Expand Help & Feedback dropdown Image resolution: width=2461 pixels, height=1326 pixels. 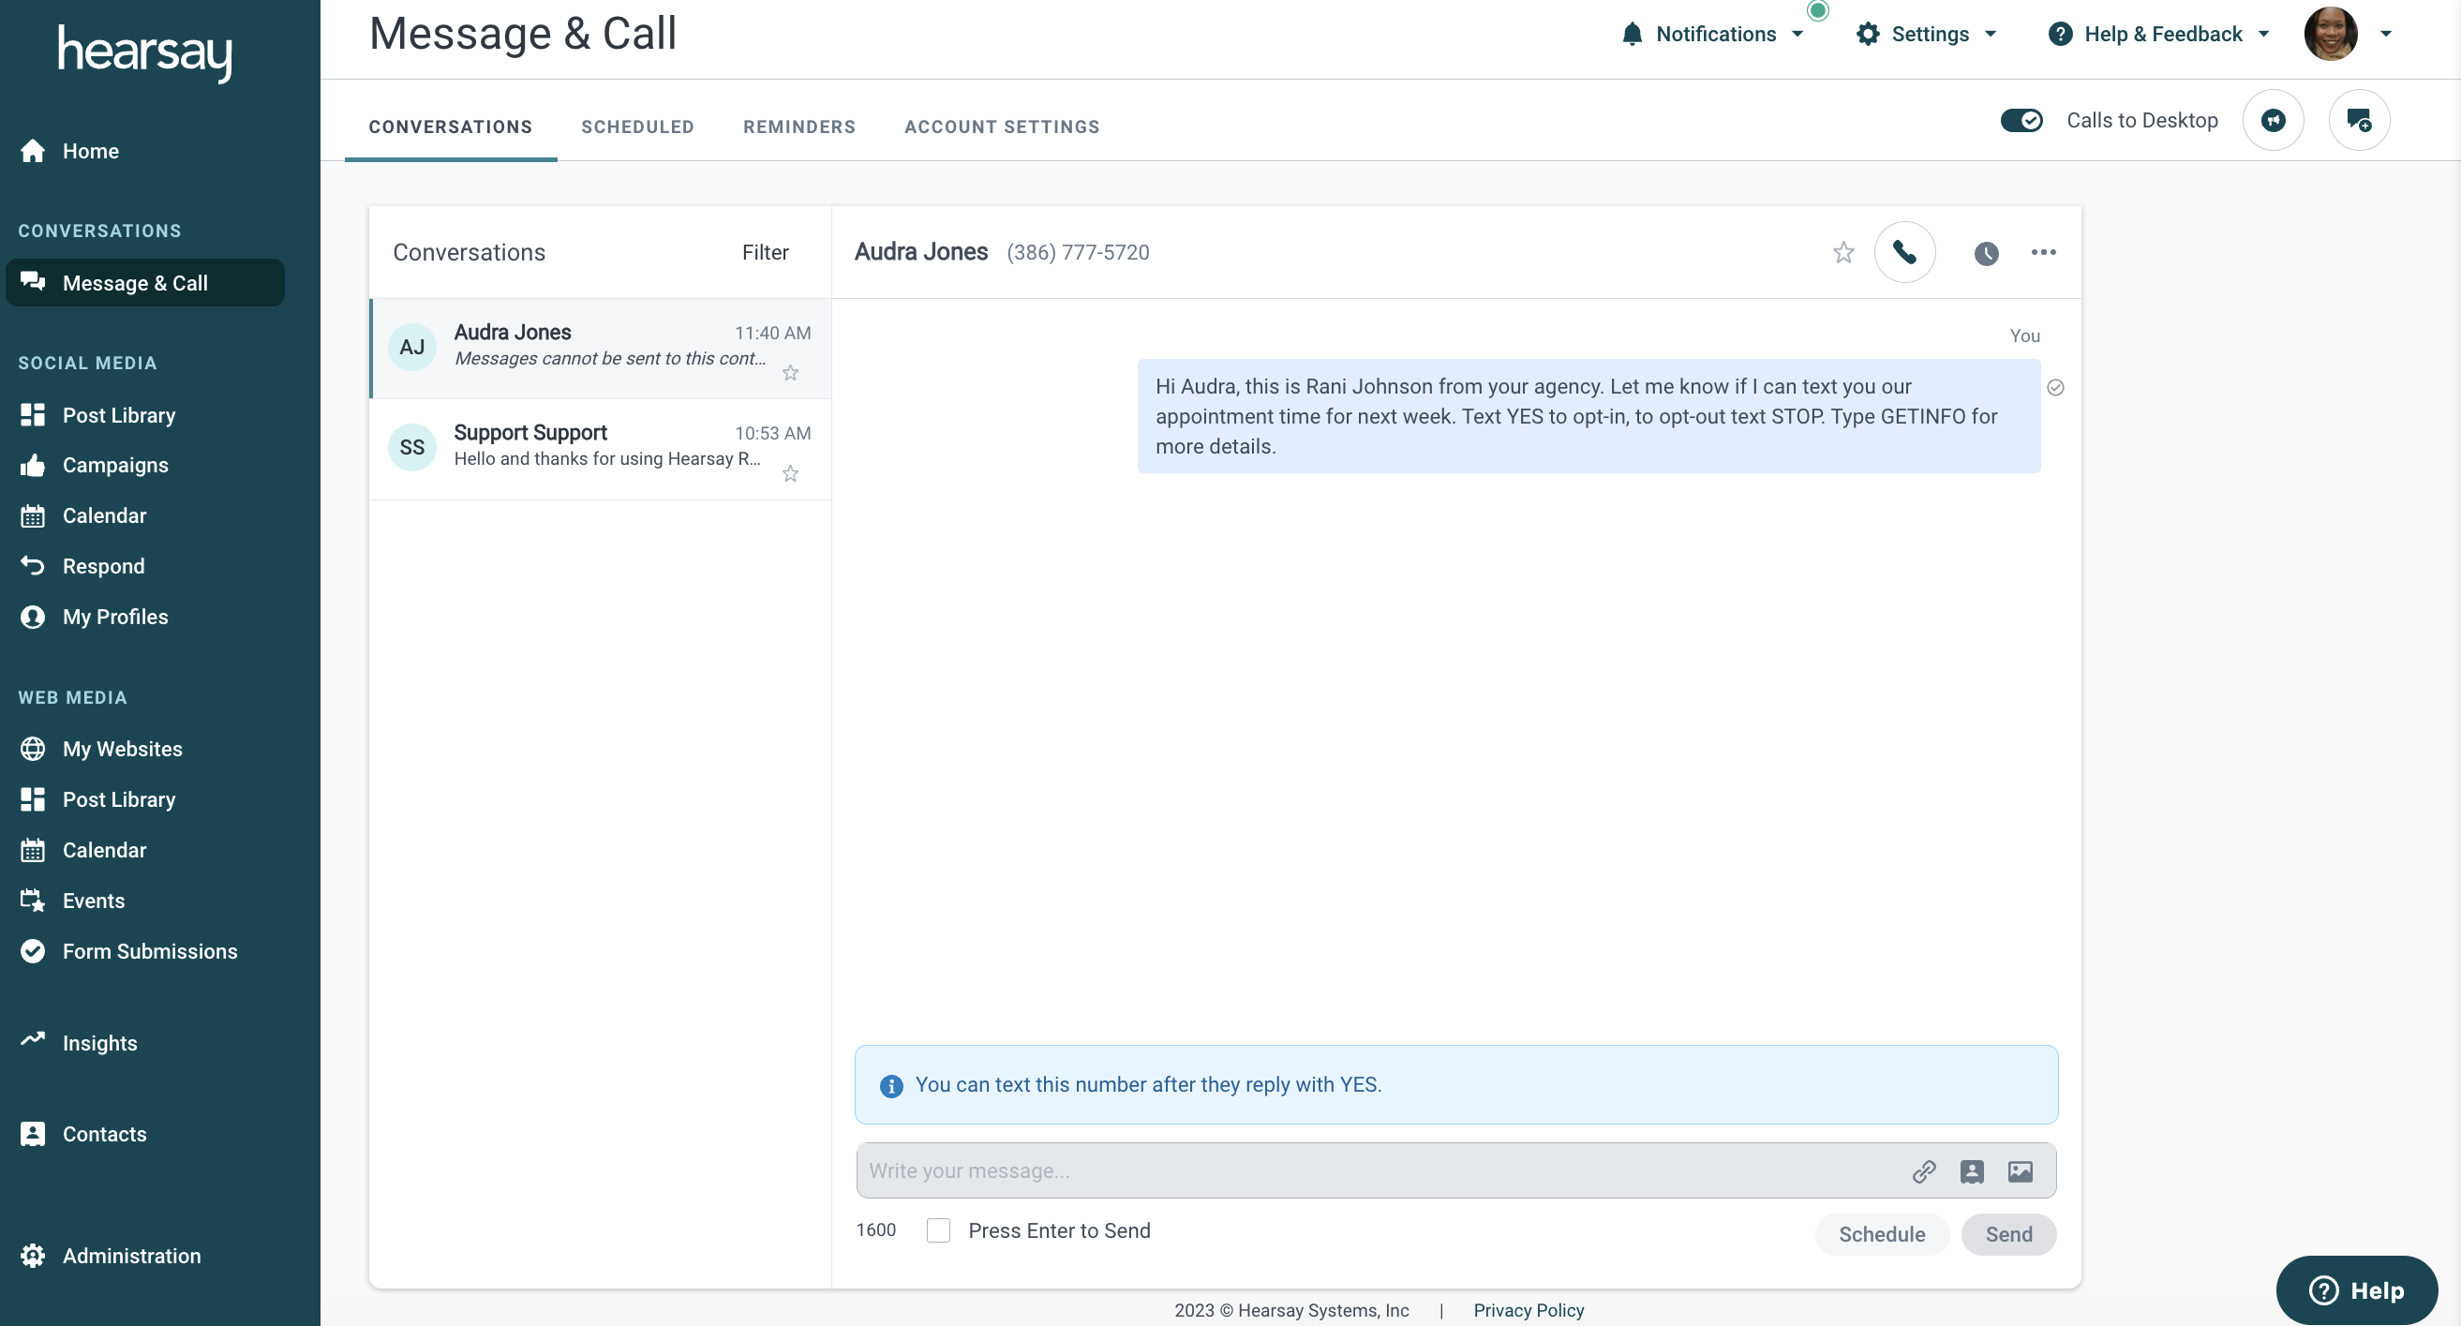click(x=2159, y=34)
